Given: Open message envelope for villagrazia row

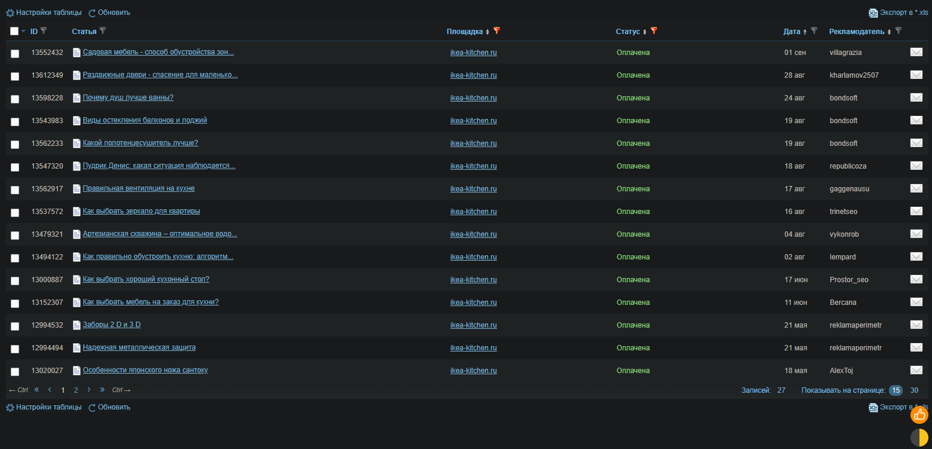Looking at the screenshot, I should (916, 52).
